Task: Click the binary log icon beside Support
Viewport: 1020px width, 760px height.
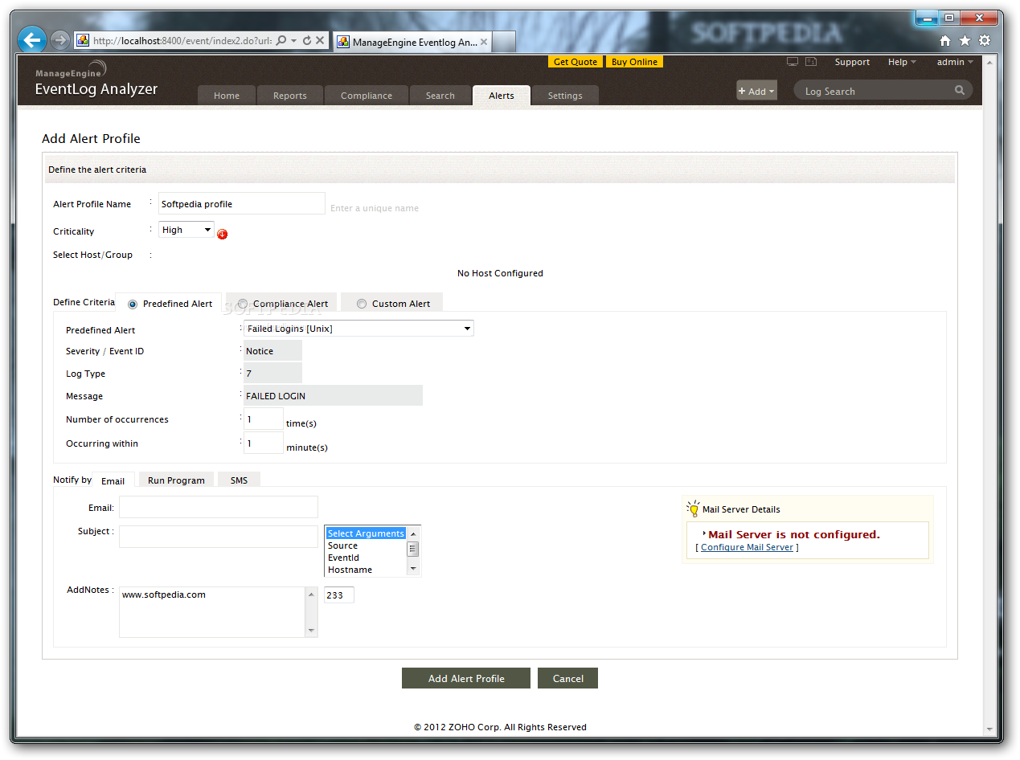Action: click(x=811, y=62)
